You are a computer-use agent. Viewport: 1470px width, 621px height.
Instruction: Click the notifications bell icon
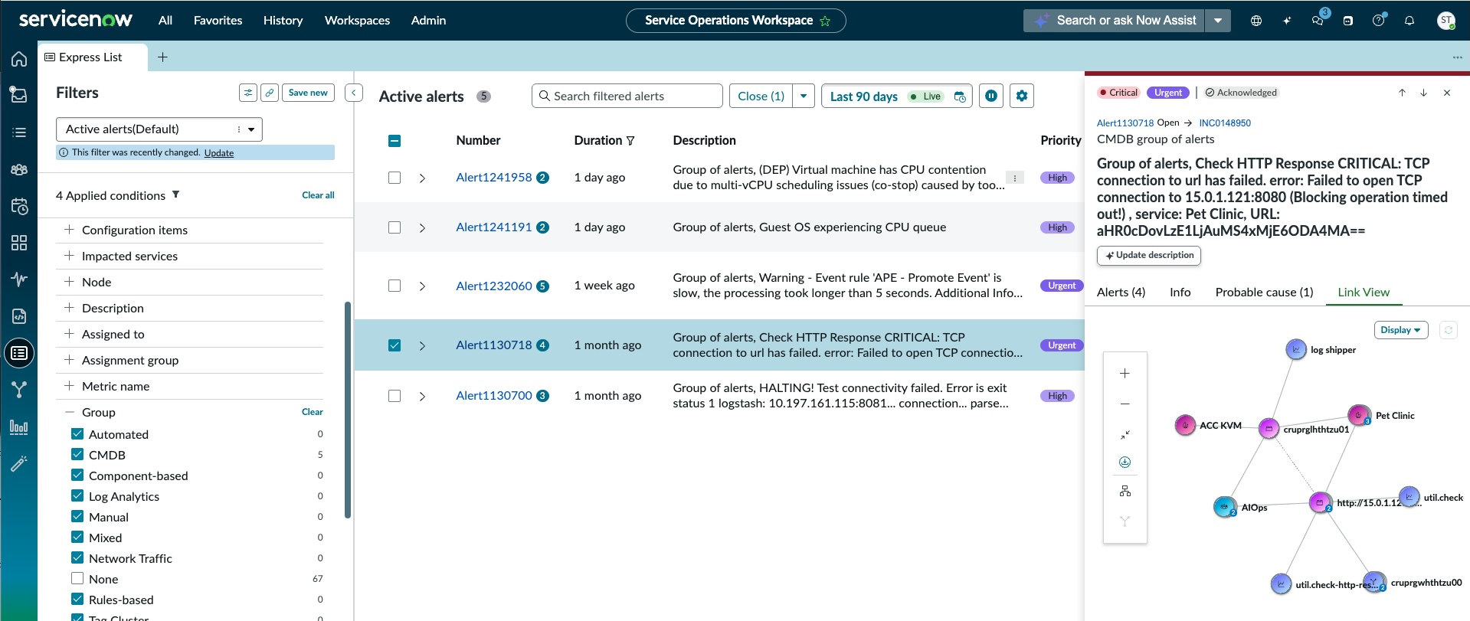pyautogui.click(x=1409, y=21)
